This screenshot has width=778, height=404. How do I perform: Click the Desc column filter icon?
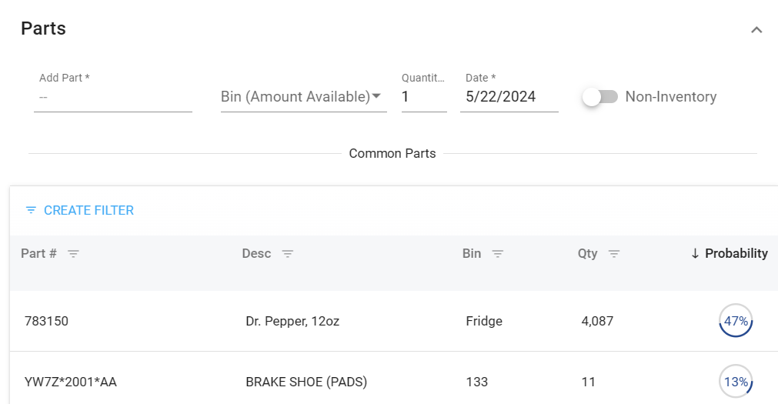(287, 254)
